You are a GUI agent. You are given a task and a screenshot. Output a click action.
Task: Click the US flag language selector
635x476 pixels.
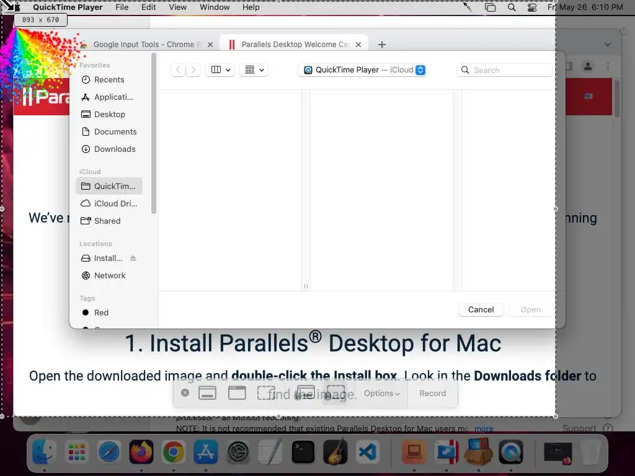pyautogui.click(x=588, y=96)
